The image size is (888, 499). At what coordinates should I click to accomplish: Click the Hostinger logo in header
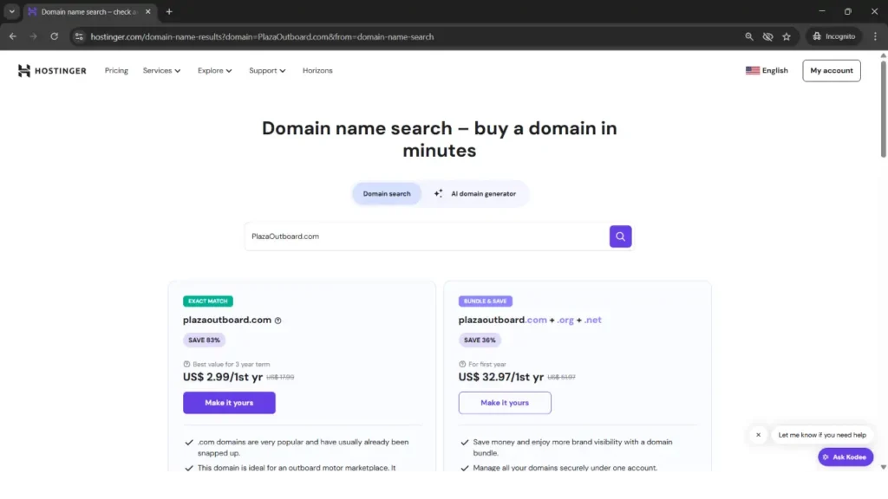(x=52, y=71)
